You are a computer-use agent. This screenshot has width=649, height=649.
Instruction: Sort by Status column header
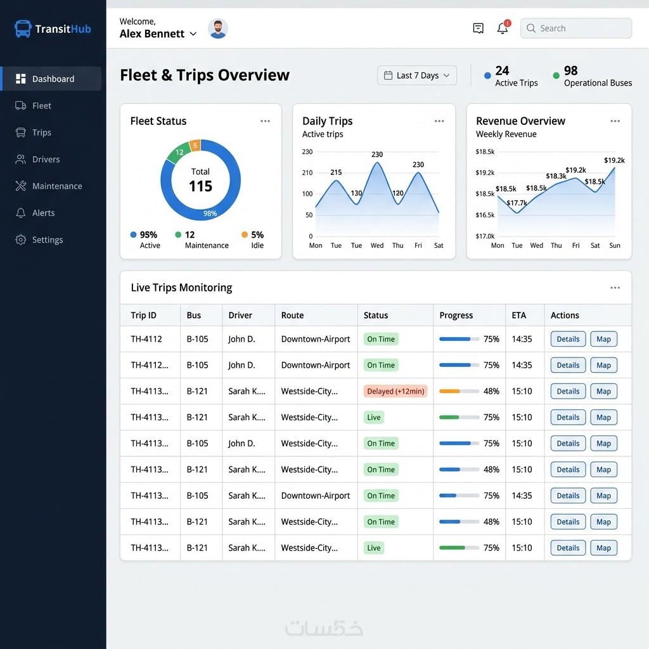coord(376,316)
